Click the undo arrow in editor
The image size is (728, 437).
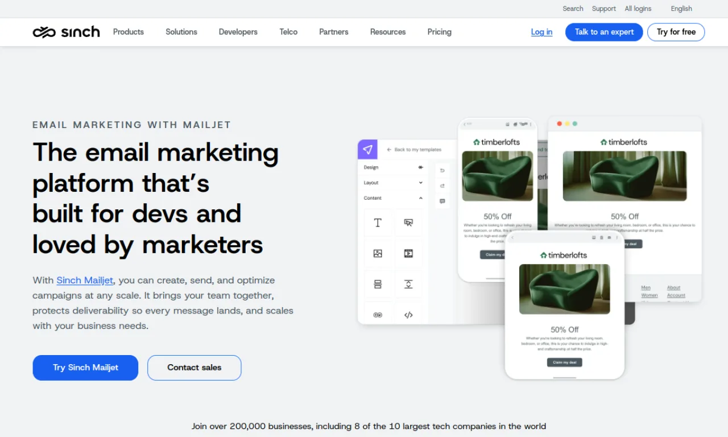(442, 170)
